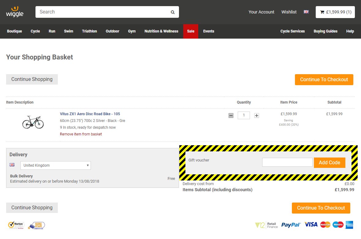The image size is (361, 239).
Task: Click the top Continue Shopping button
Action: click(32, 79)
